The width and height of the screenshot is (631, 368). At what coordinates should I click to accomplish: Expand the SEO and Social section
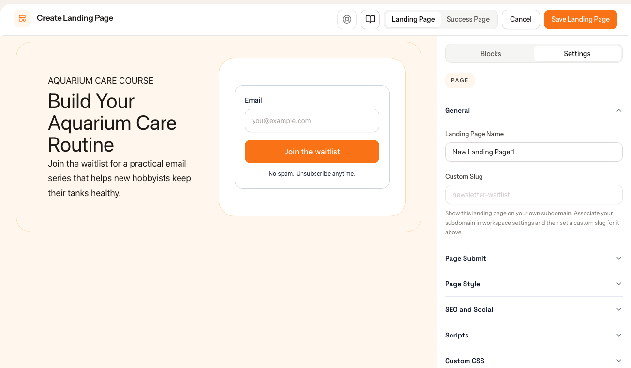534,309
